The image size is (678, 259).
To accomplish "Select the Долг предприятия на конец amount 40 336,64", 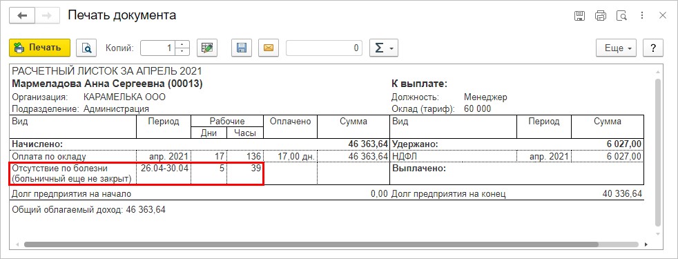I will tap(622, 194).
